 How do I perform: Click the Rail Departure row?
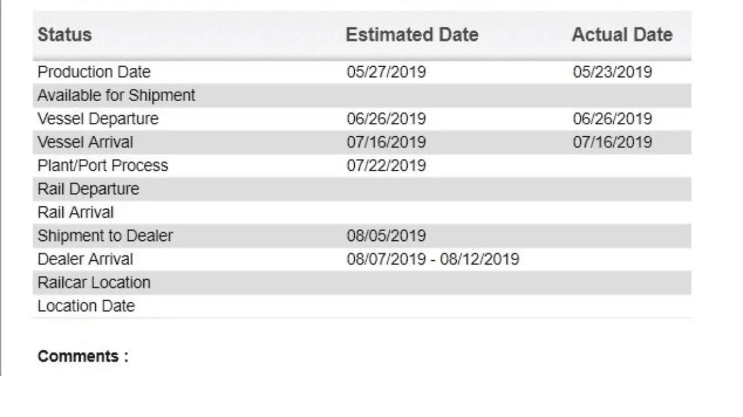[x=362, y=189]
